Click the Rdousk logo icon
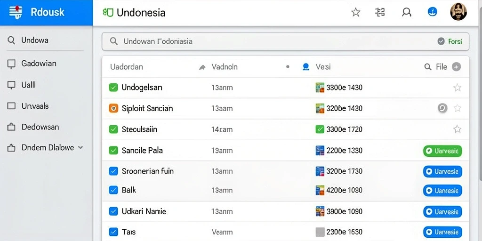The height and width of the screenshot is (241, 482). pos(16,12)
